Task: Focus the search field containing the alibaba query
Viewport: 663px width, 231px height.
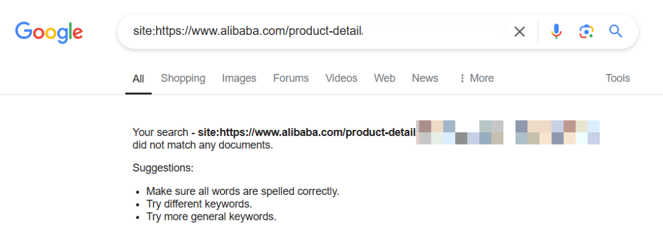Action: (313, 31)
